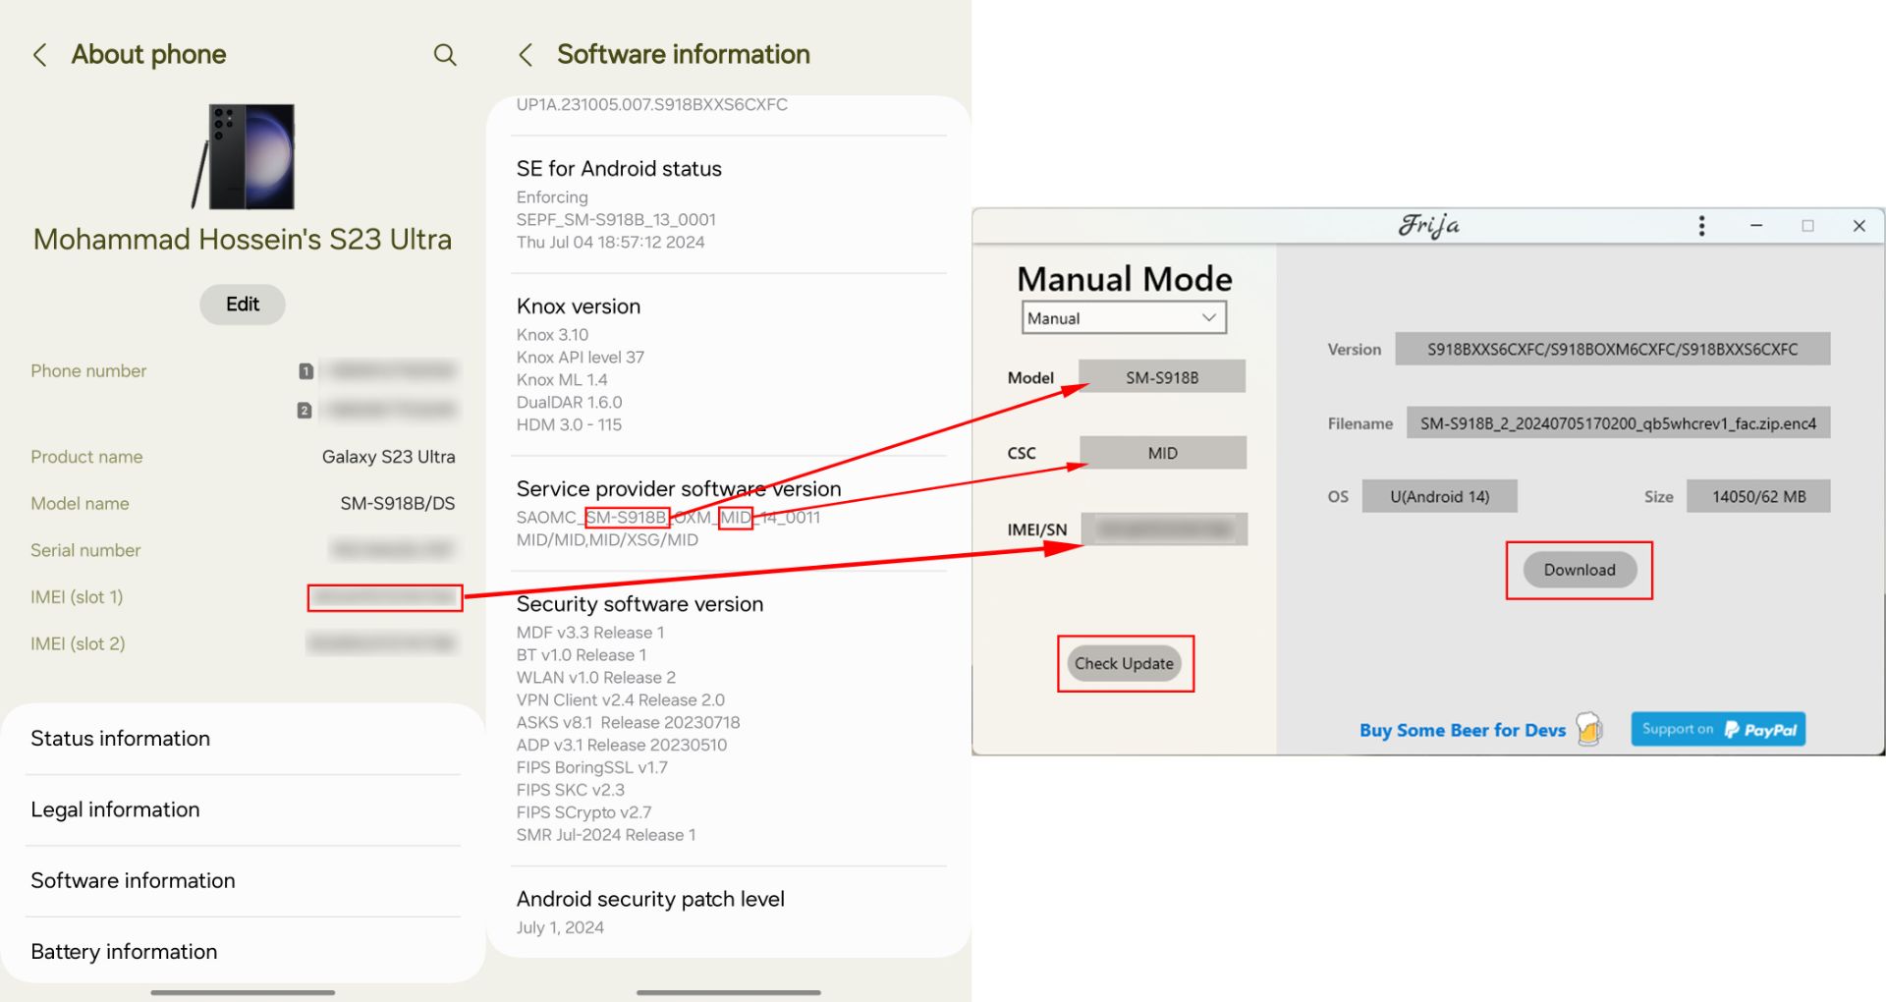The width and height of the screenshot is (1886, 1002).
Task: Open the Manual mode dropdown in Frija
Action: click(1124, 317)
